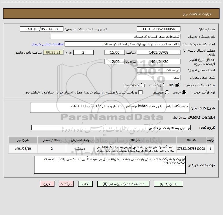Screen dimensions: 223x215
Task: Click the بازگشت back button
Action: point(66,184)
